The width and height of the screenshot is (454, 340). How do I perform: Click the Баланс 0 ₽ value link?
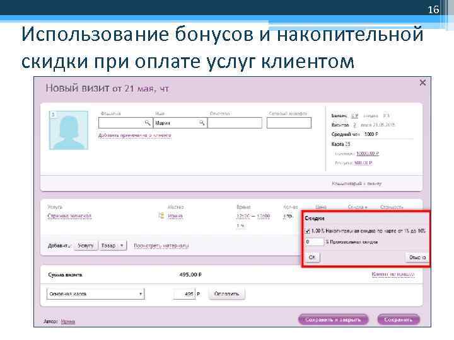354,116
